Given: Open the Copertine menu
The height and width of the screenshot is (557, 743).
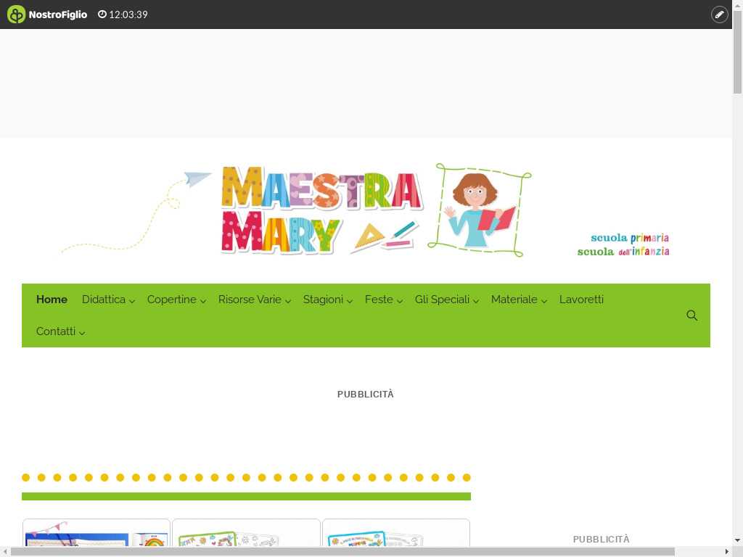Looking at the screenshot, I should (x=176, y=300).
